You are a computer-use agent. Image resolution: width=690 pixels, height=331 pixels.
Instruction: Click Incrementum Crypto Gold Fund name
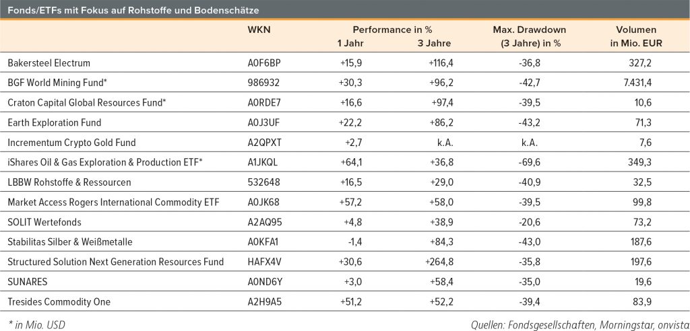coord(71,143)
